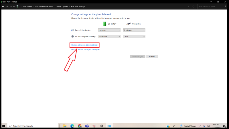Open Microsoft Teams from taskbar

click(x=87, y=126)
